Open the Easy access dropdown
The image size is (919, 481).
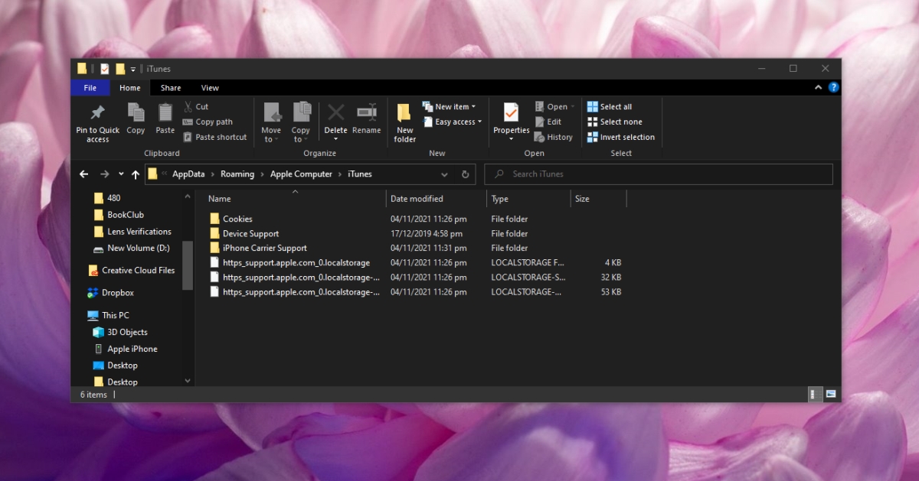tap(452, 122)
